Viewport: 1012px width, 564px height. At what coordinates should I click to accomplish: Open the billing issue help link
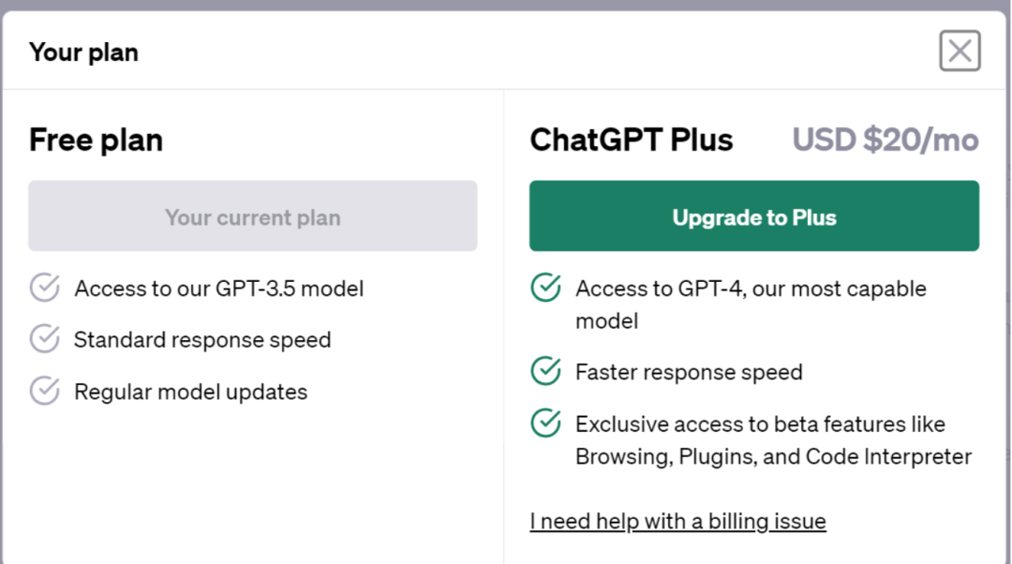tap(677, 521)
